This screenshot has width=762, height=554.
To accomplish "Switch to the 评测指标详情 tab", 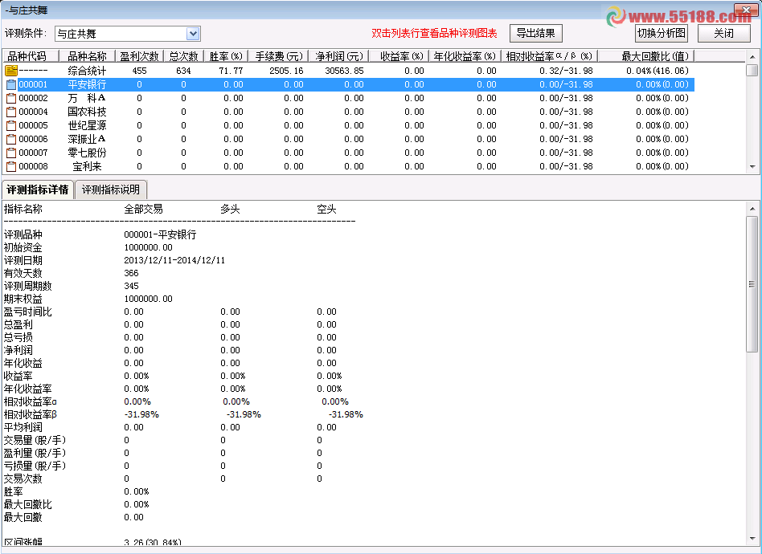I will coord(38,189).
